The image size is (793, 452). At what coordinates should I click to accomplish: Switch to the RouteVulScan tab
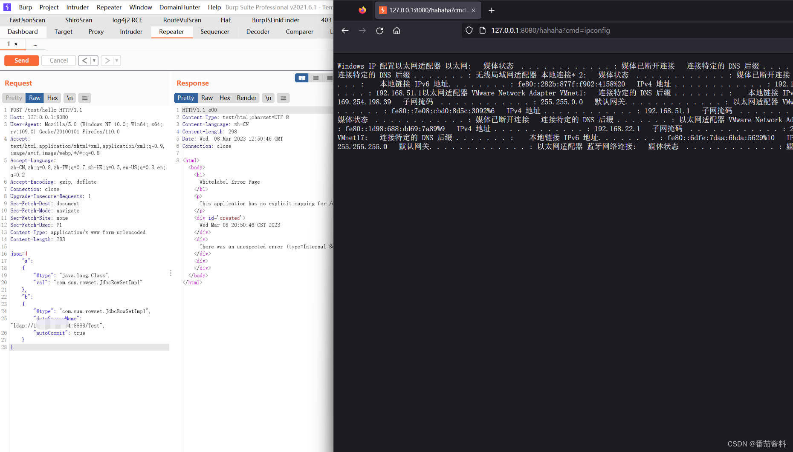coord(182,20)
